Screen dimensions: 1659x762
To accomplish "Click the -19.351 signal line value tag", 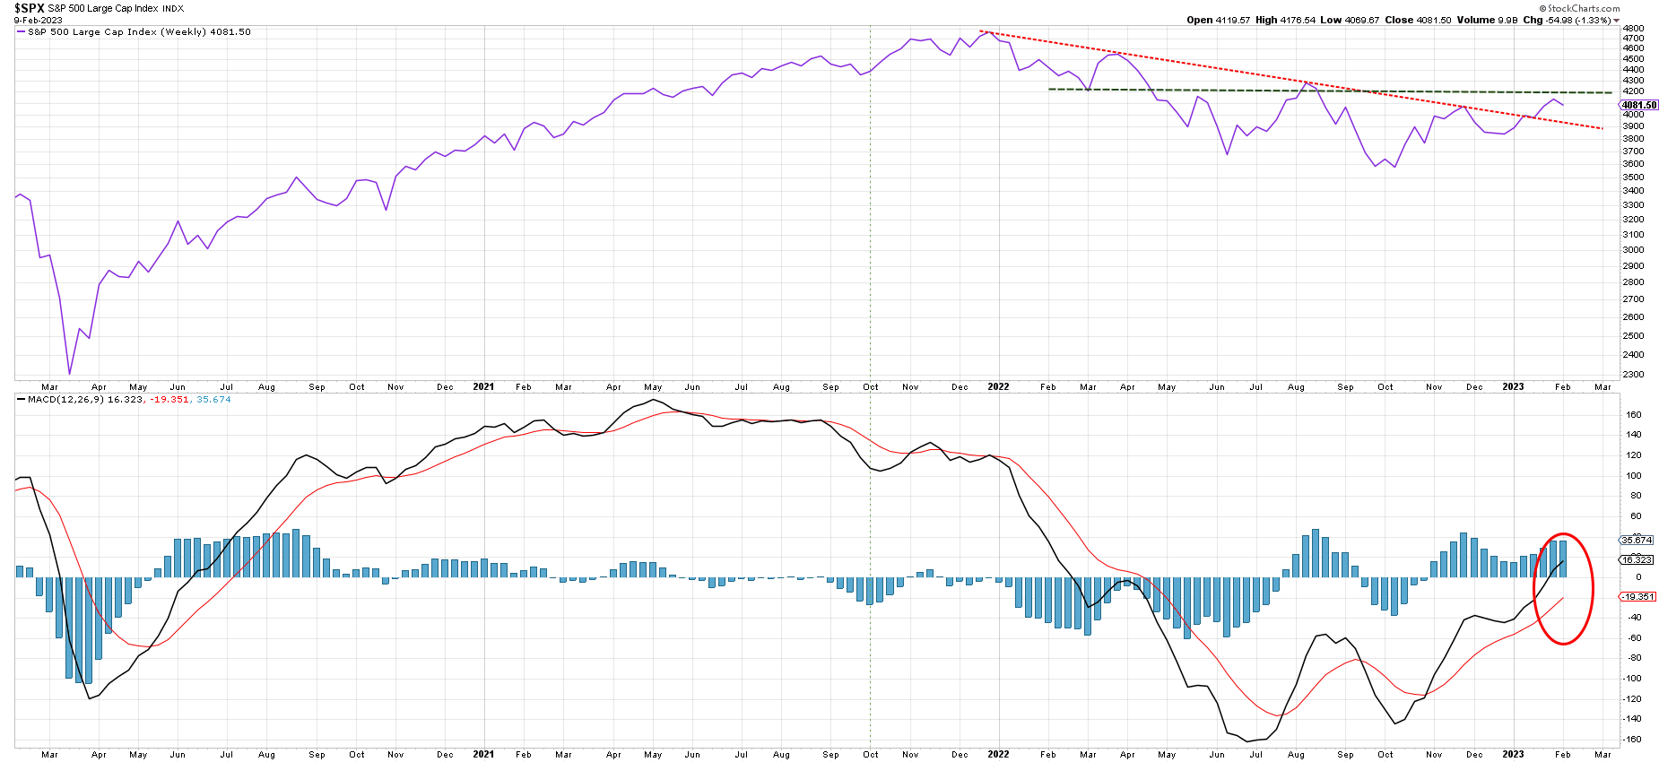I will [x=1637, y=597].
